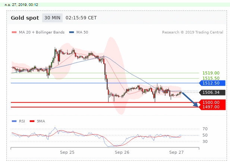
Task: Click the RSI legend label
Action: (x=22, y=121)
